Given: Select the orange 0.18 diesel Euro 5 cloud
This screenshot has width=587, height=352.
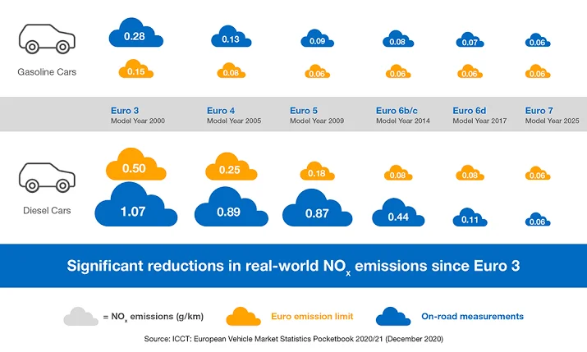Looking at the screenshot, I should 317,171.
